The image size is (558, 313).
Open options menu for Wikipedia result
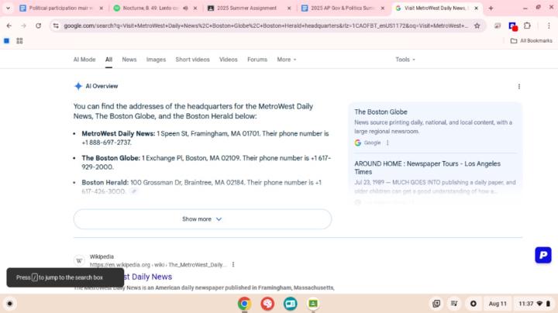point(233,265)
